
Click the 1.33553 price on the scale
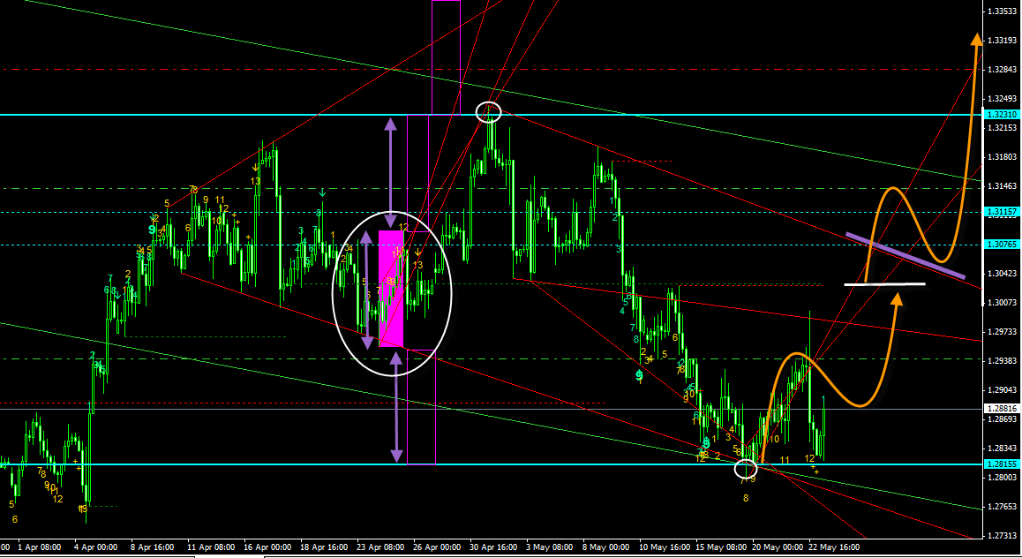(1001, 11)
